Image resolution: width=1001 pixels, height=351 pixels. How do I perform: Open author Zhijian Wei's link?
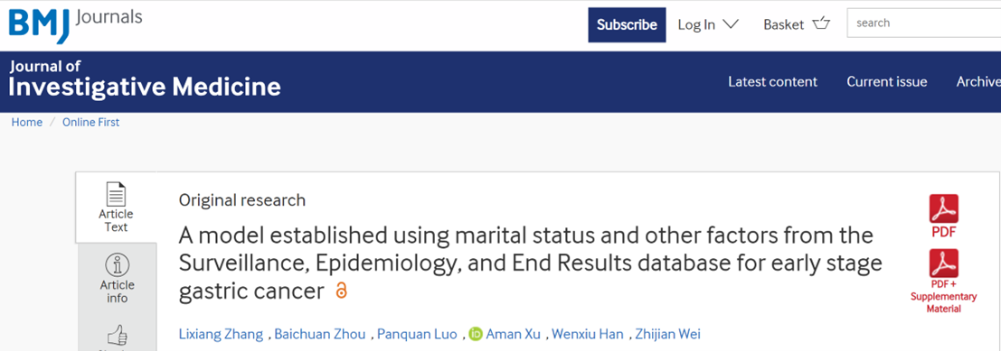(667, 335)
